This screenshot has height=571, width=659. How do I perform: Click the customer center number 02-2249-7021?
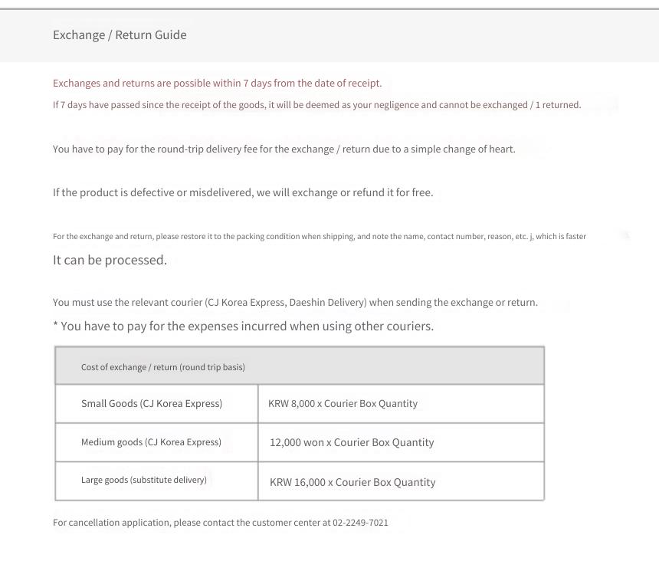361,523
